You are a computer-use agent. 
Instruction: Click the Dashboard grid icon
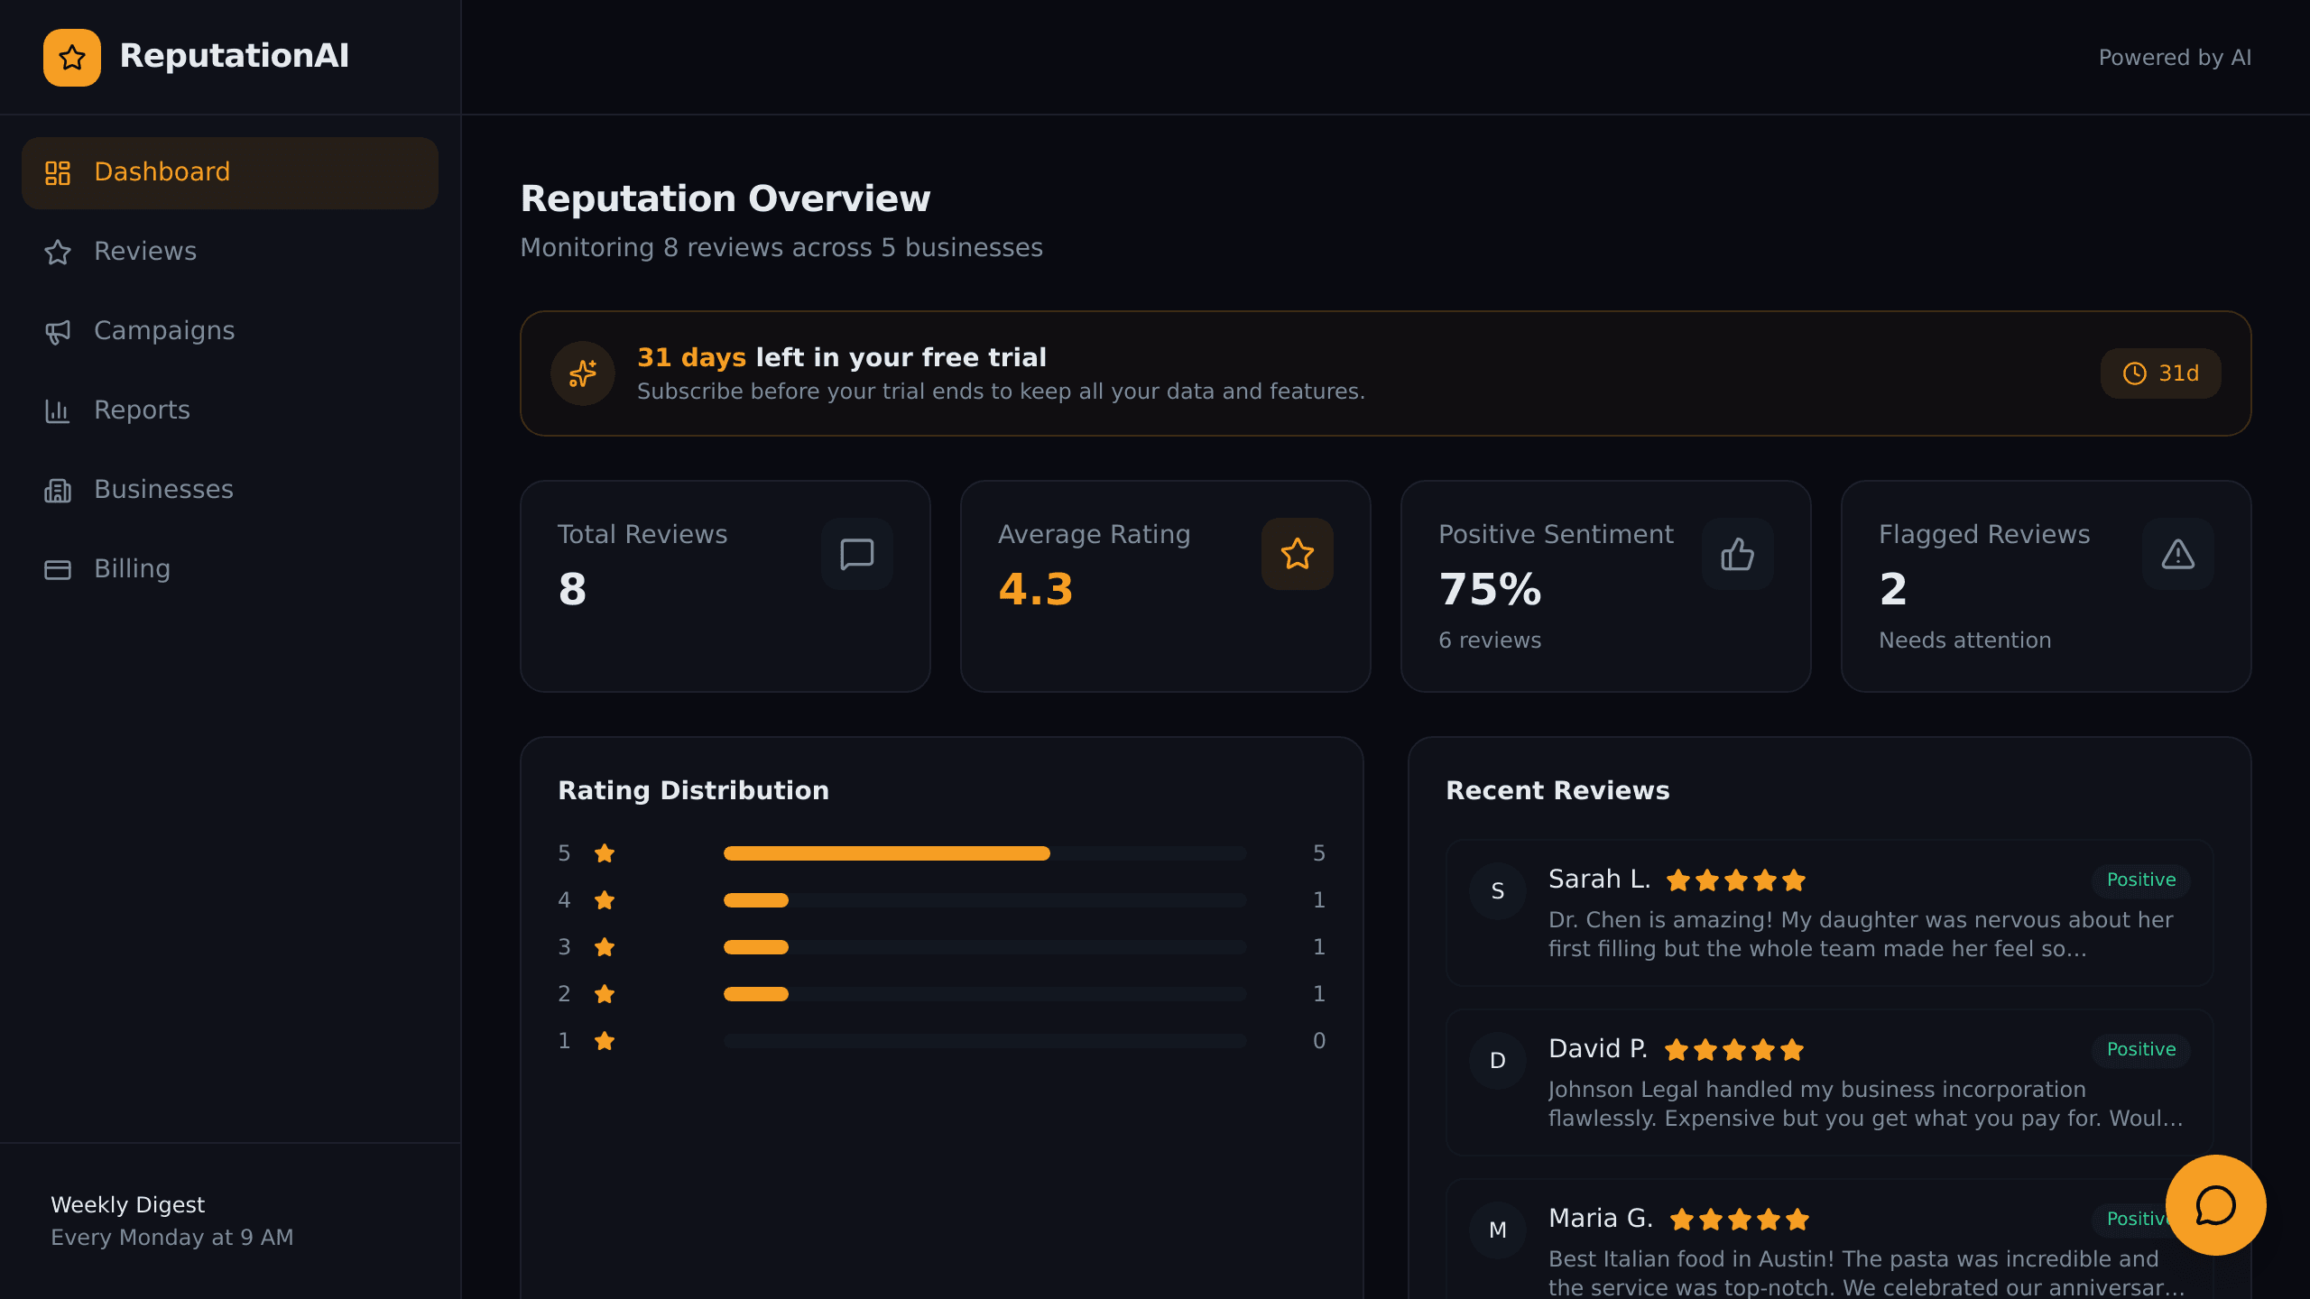click(x=58, y=172)
